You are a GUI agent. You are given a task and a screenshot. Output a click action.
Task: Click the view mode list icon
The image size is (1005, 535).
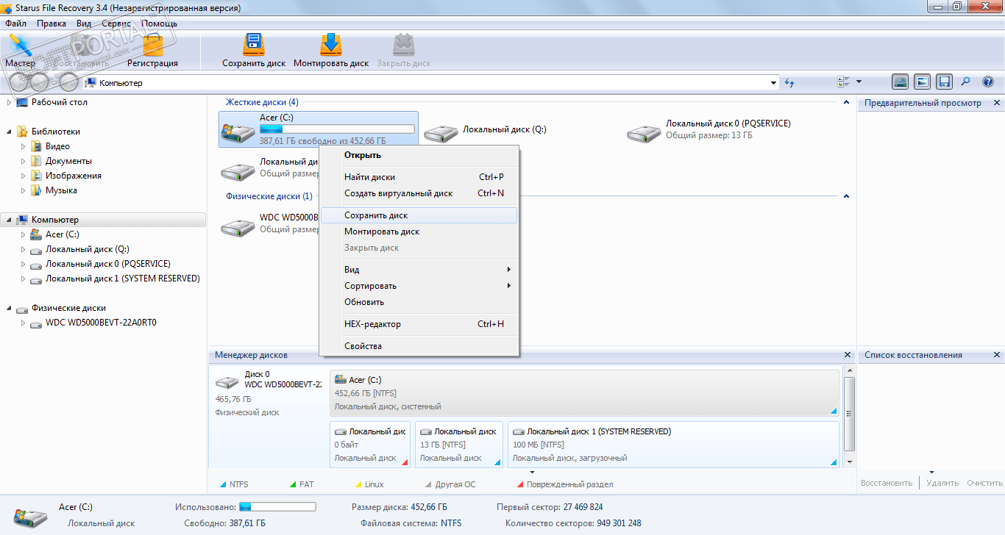pos(844,82)
